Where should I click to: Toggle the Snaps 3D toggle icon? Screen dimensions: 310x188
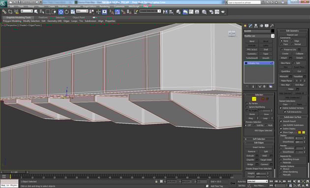[112, 12]
